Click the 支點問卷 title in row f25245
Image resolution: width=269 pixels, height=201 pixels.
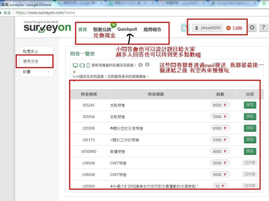click(117, 105)
